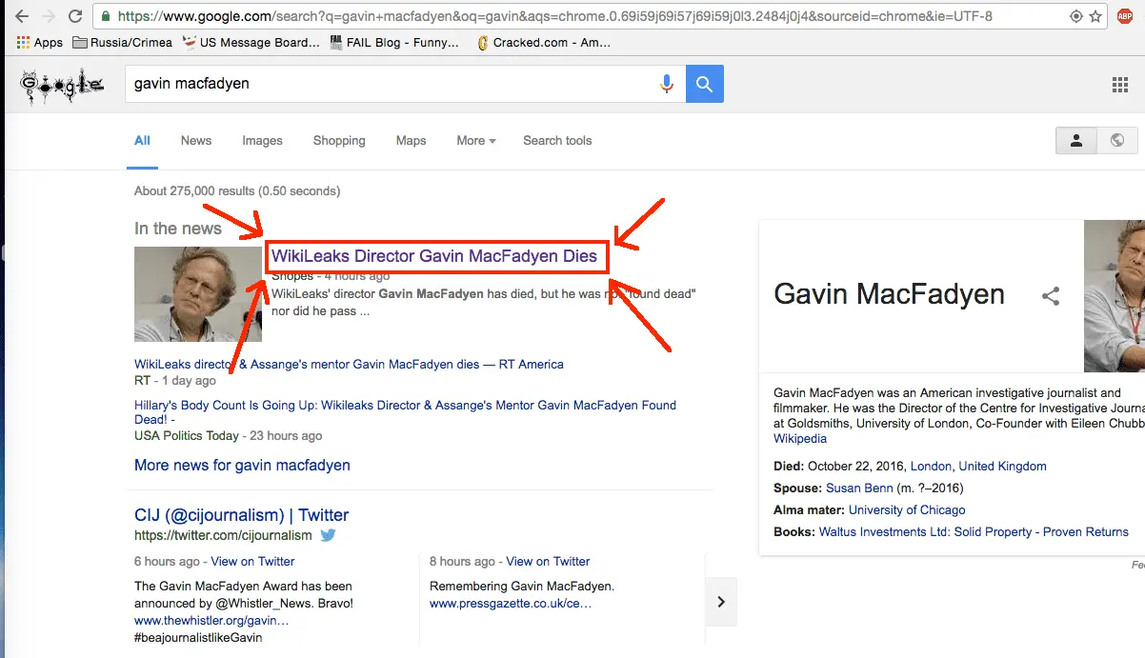1145x658 pixels.
Task: Open the Adblock Plus extension icon
Action: tap(1125, 16)
